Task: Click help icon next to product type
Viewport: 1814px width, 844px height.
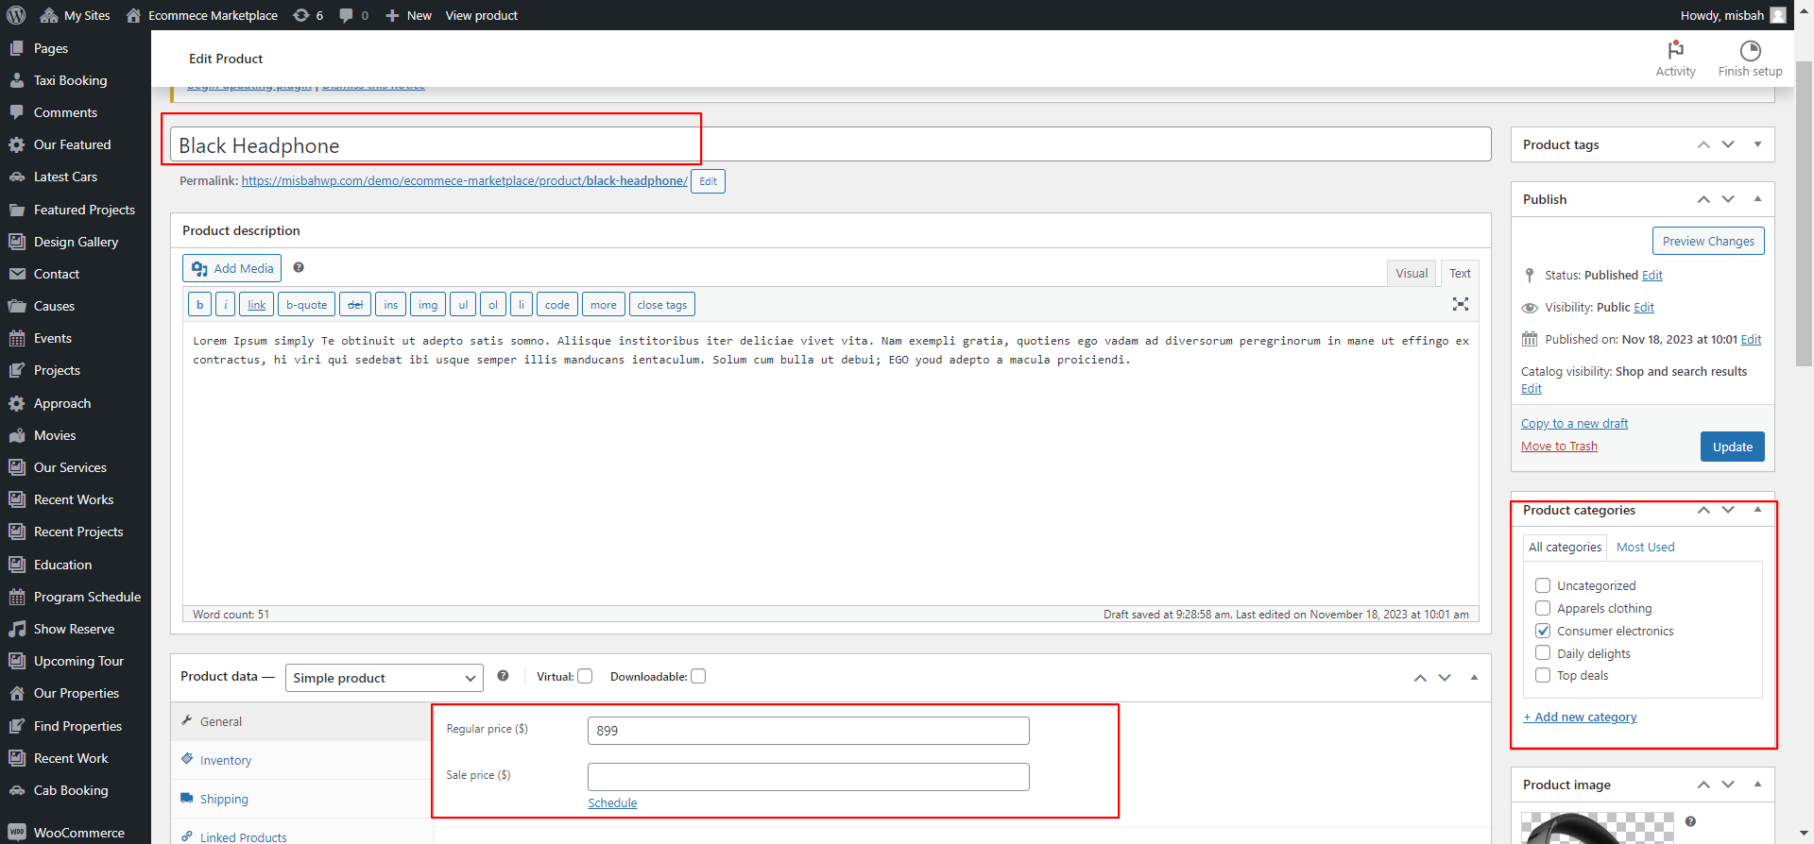Action: pos(503,676)
